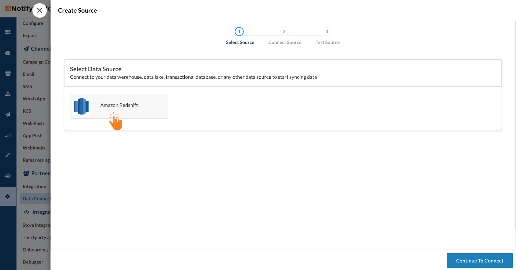Open WhatsApp channel settings
Screen dimensions: 516x270
[34, 99]
